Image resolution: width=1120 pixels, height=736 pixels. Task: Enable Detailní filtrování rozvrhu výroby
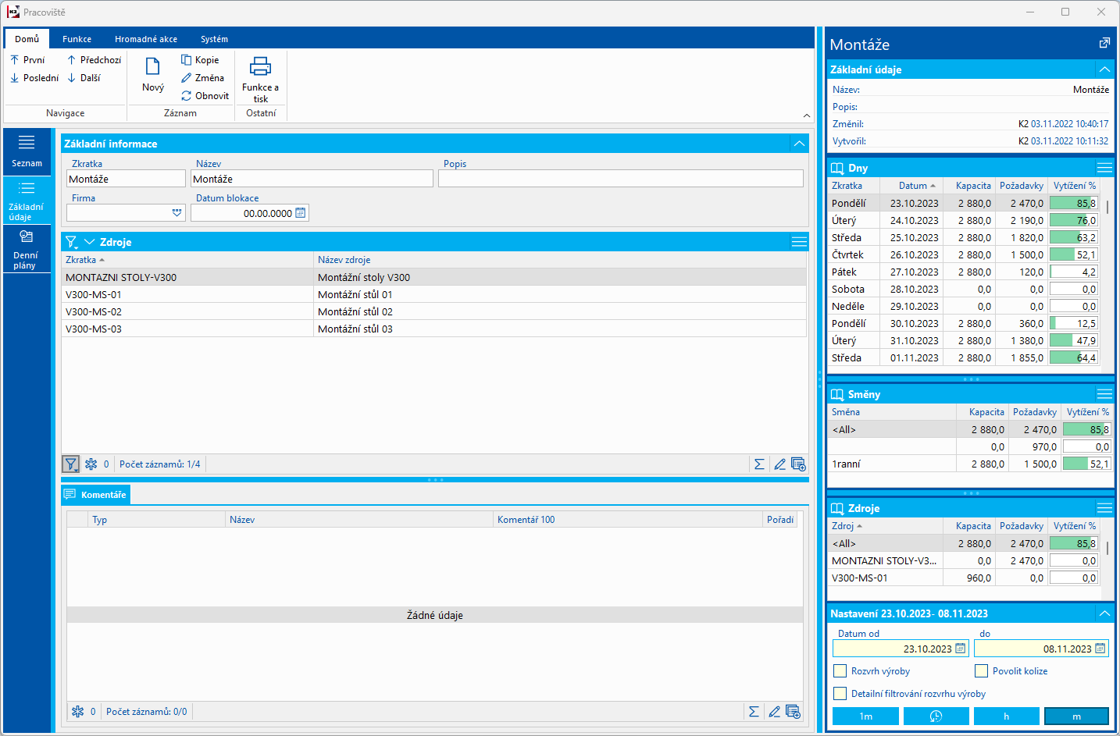840,694
